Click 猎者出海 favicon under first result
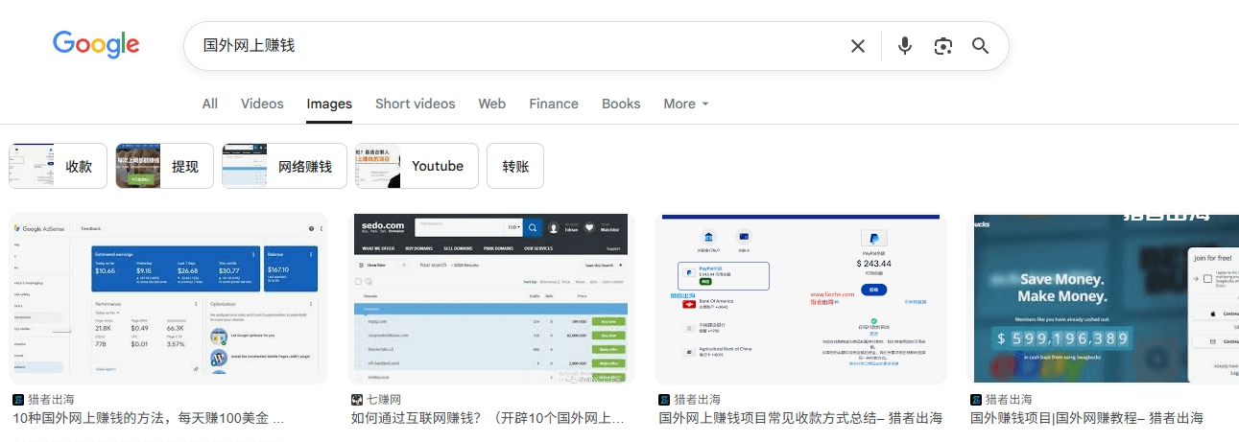This screenshot has height=442, width=1239. [x=18, y=400]
